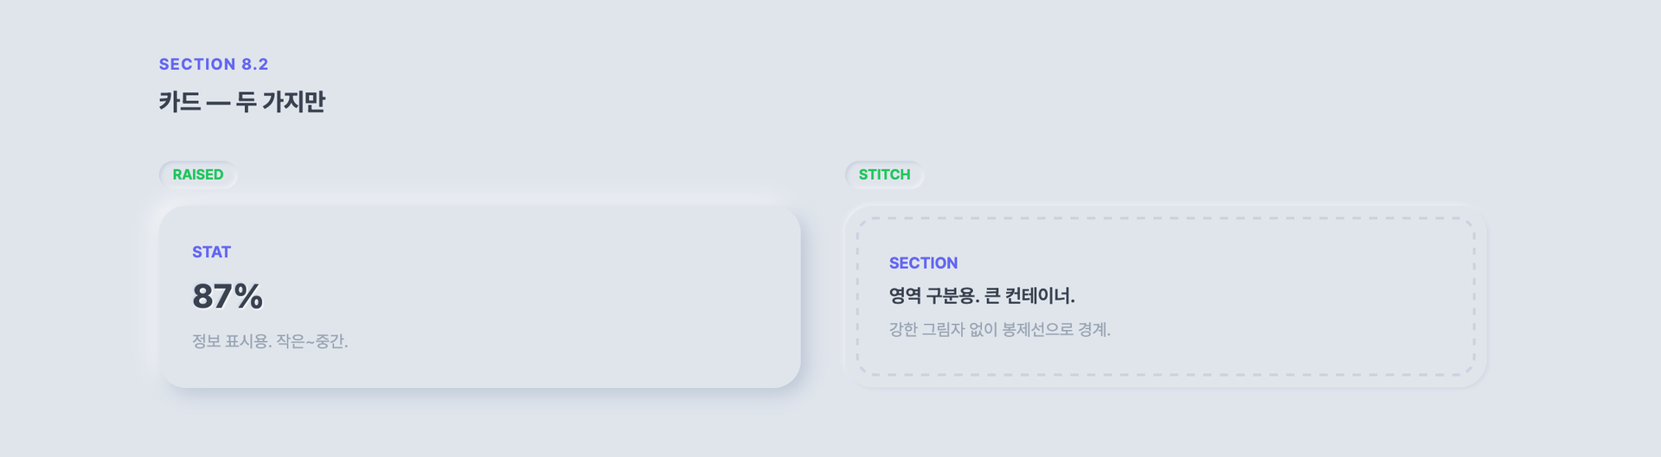Click the percent sign after 87
This screenshot has height=457, width=1661.
point(248,296)
